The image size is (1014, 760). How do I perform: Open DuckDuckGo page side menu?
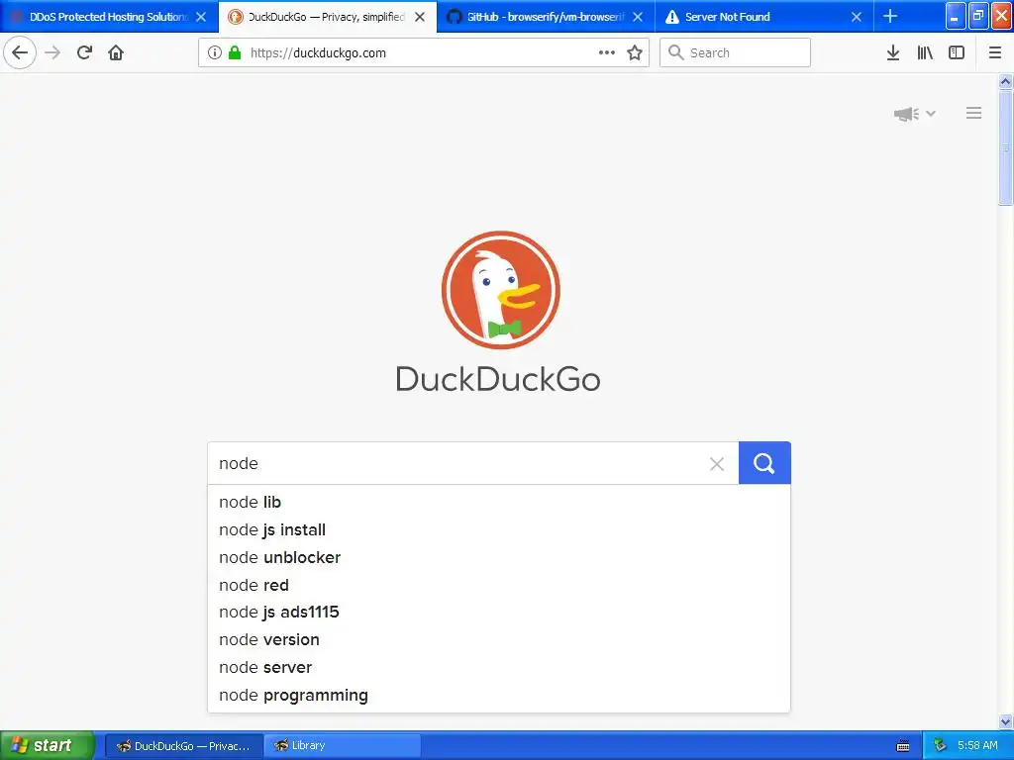pyautogui.click(x=974, y=113)
